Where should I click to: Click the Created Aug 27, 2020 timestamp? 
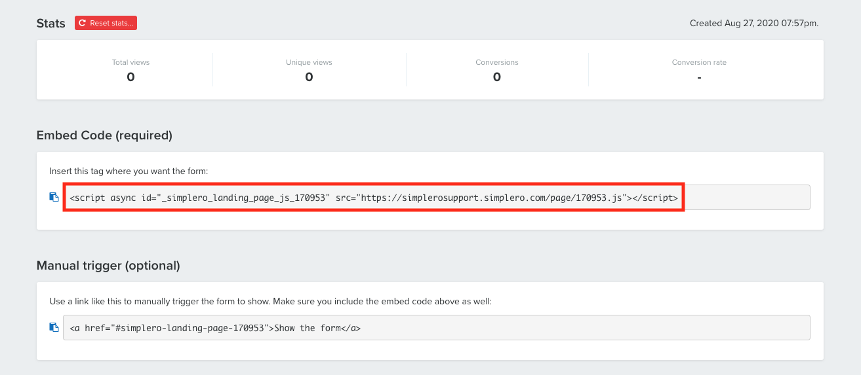(754, 23)
